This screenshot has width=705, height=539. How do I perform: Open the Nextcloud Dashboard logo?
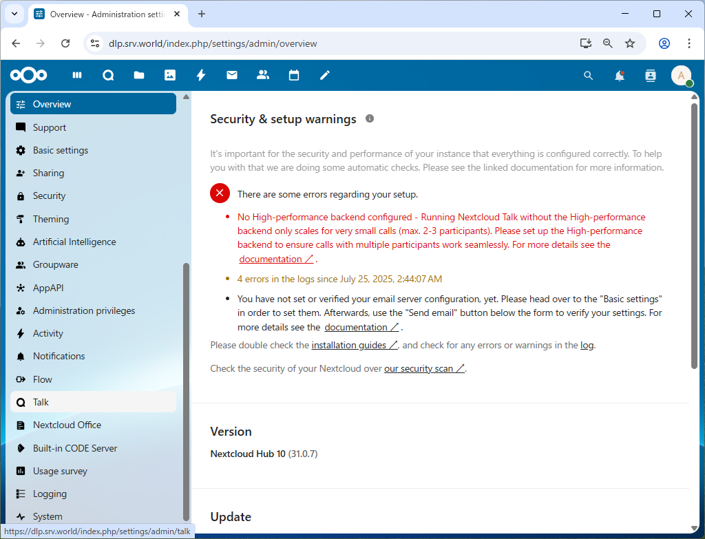tap(29, 75)
